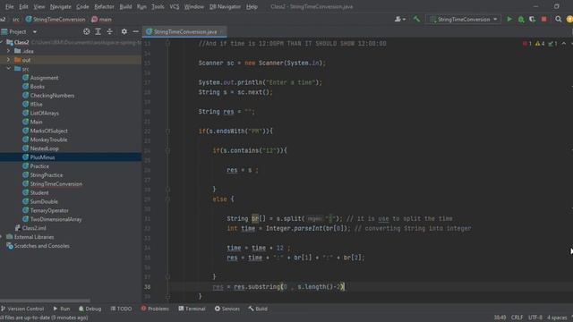
Task: Open the VCS menu
Action: tap(175, 6)
